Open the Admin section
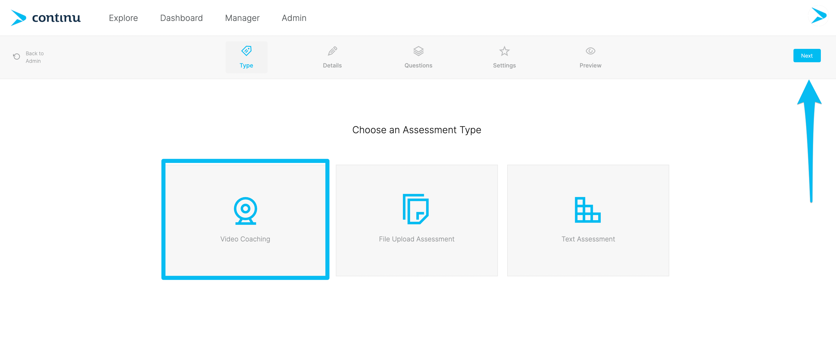The width and height of the screenshot is (836, 338). [294, 18]
